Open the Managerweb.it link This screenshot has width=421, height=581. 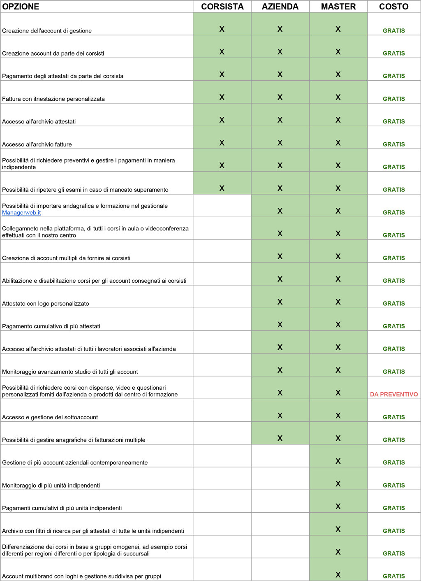[x=21, y=213]
